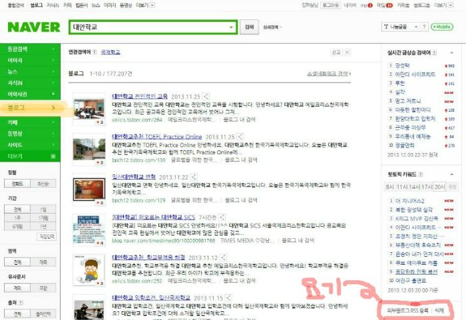Set similar documents to 포함
The image size is (466, 320).
coord(43,288)
